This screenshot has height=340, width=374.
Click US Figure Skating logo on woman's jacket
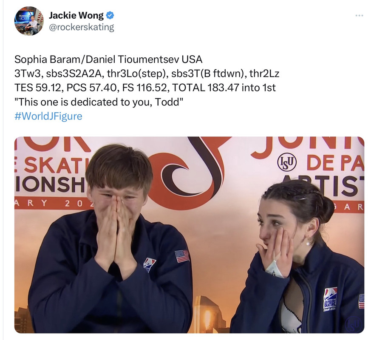(x=330, y=300)
